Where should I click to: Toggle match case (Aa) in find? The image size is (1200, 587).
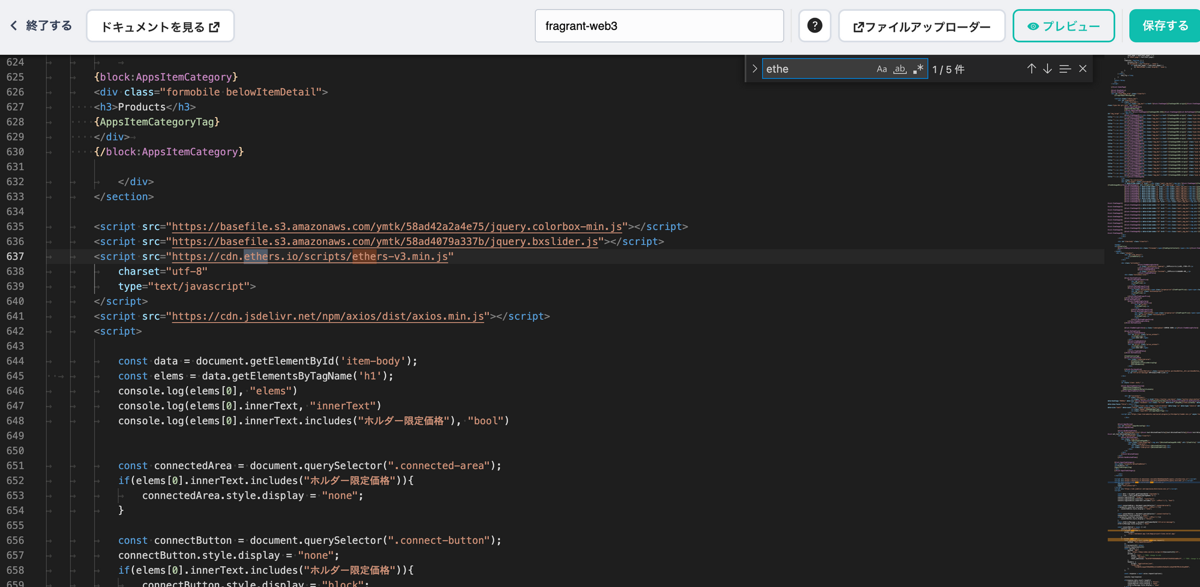coord(881,69)
